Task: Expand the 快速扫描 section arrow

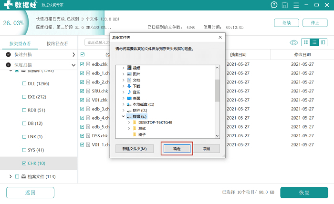Action: pos(73,55)
